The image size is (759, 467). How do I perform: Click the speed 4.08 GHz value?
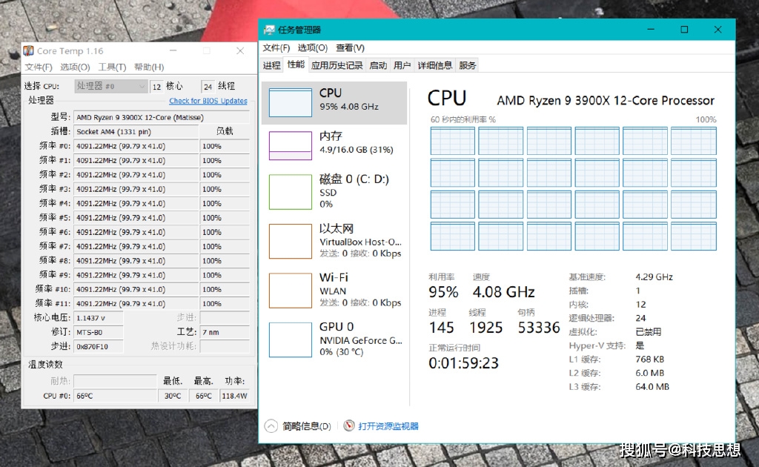pyautogui.click(x=503, y=292)
